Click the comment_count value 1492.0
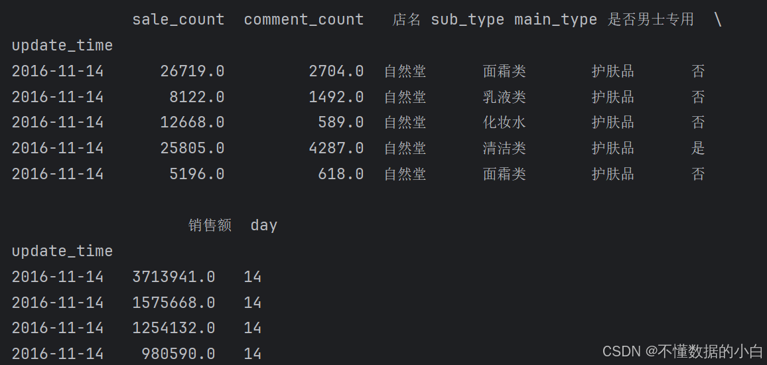Screen dimensions: 767x365 point(336,97)
